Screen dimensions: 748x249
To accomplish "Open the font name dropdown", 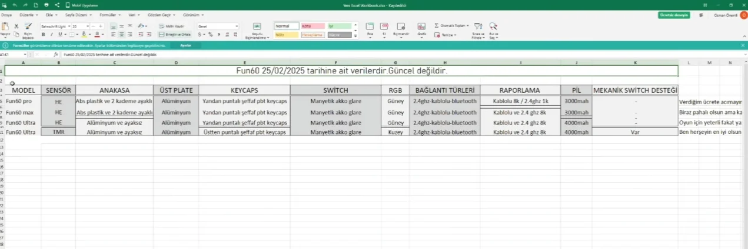I will [69, 26].
